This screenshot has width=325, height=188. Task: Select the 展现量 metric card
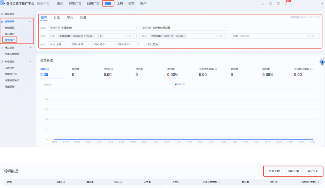point(85,73)
